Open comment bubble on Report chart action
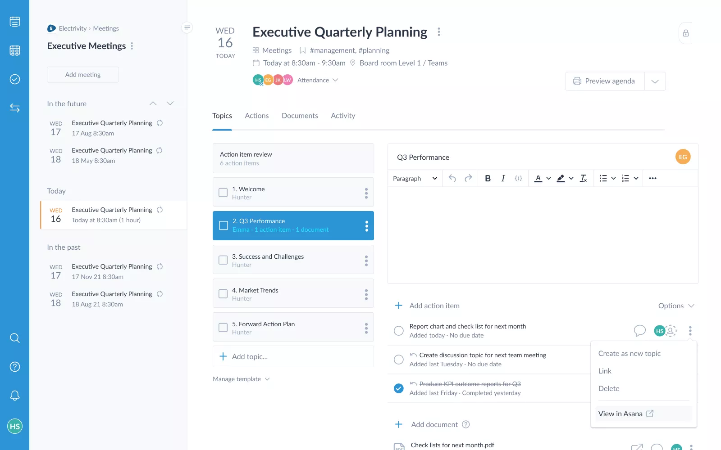Image resolution: width=721 pixels, height=450 pixels. click(639, 331)
